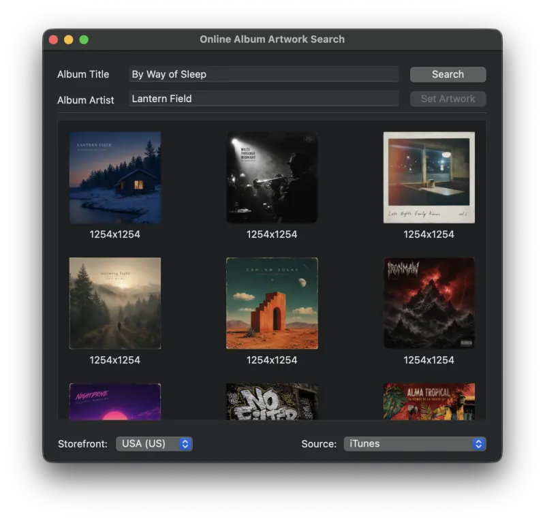
Task: Select the Miles Through Midnight trumpet artwork
Action: [x=272, y=178]
